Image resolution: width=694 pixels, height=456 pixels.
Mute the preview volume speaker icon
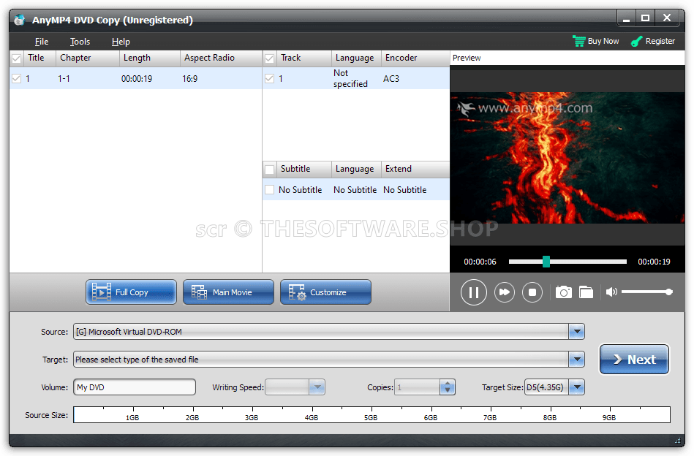611,292
